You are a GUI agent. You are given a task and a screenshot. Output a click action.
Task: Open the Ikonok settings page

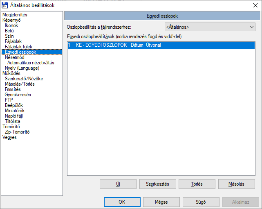[11, 25]
